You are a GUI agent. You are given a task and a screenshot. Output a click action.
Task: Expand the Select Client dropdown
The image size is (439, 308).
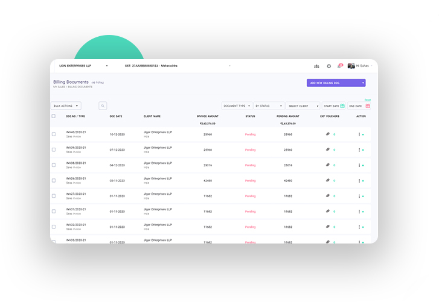pyautogui.click(x=303, y=106)
